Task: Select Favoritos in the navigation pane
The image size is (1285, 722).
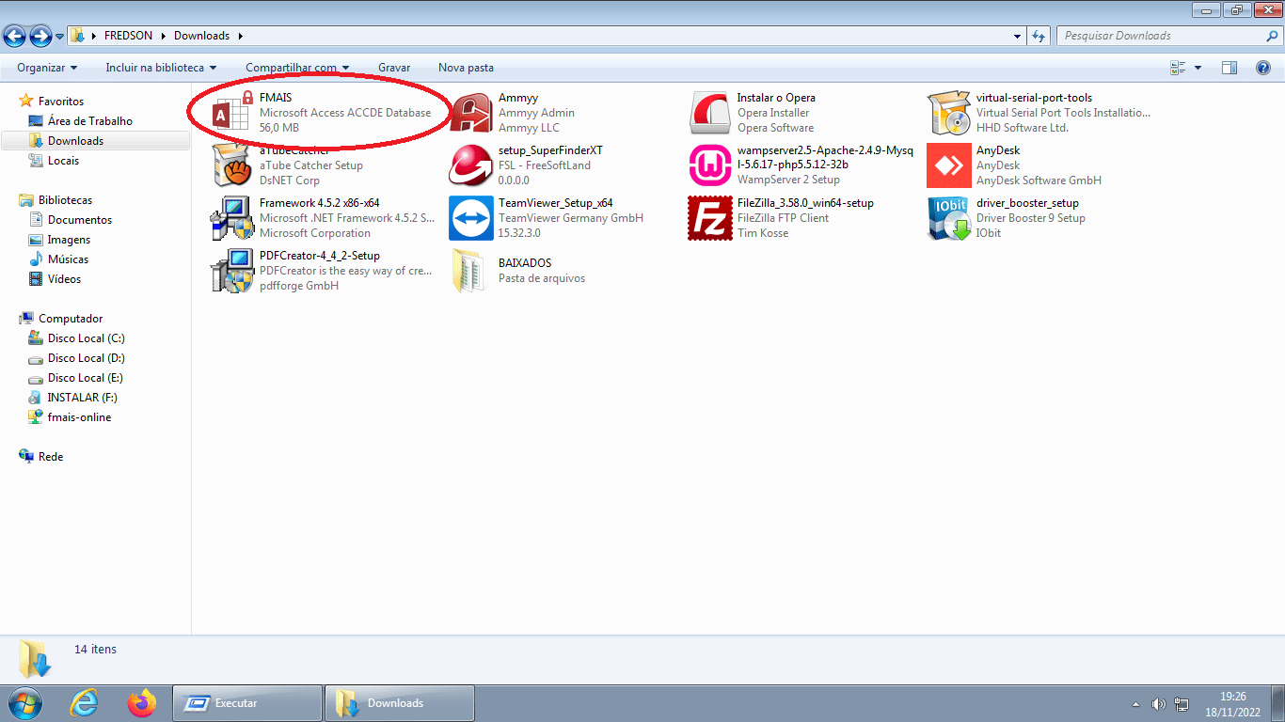Action: 61,102
